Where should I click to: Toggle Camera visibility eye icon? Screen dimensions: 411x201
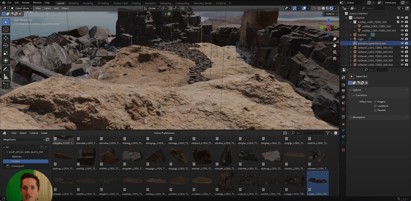tap(402, 35)
